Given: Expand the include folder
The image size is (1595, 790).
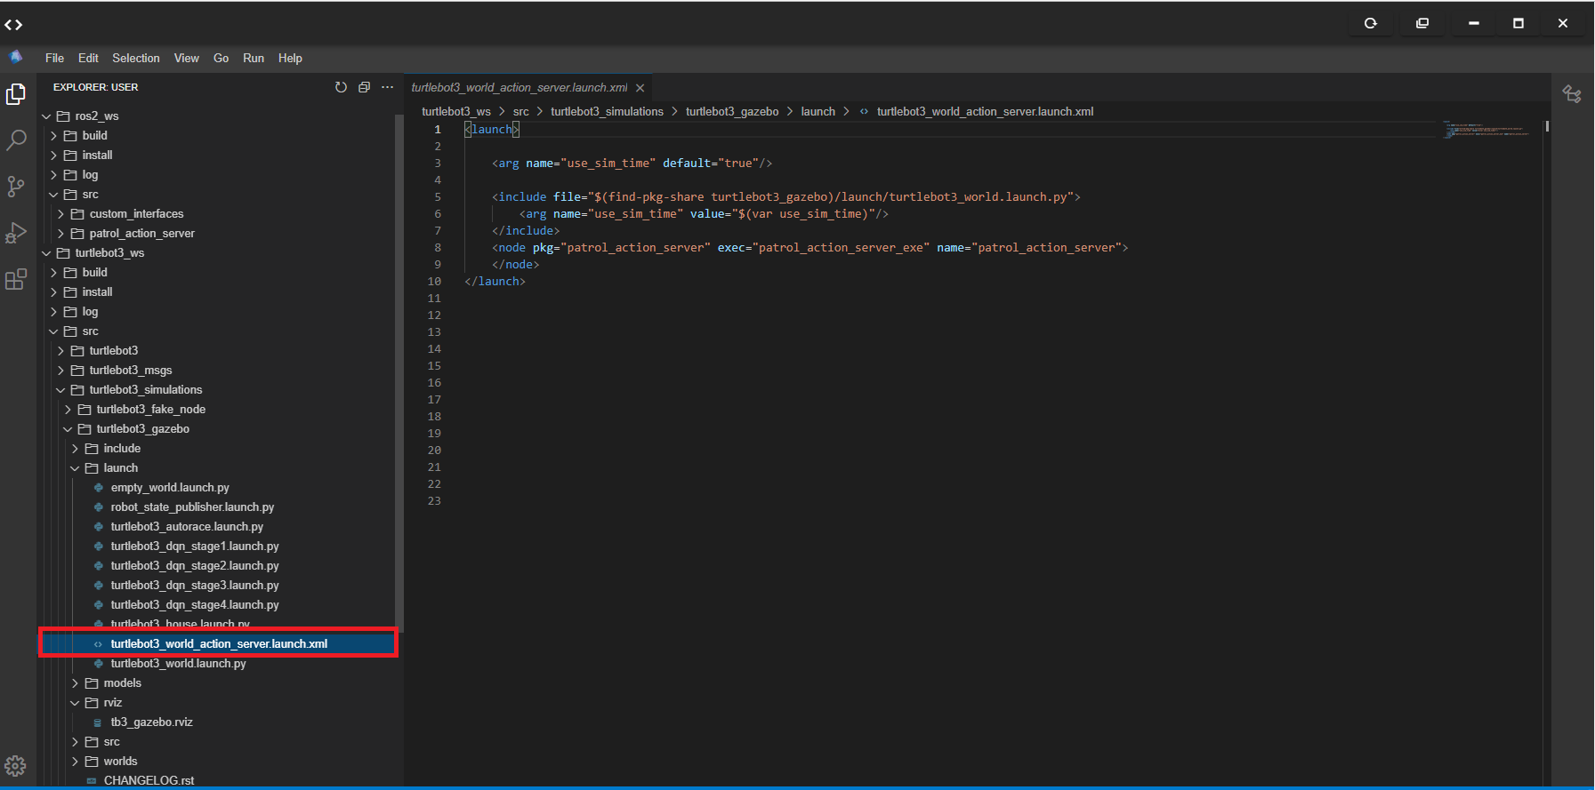Looking at the screenshot, I should pos(75,449).
